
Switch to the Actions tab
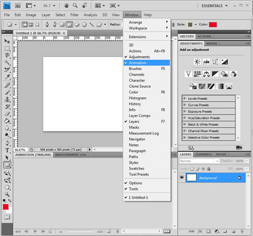click(204, 36)
